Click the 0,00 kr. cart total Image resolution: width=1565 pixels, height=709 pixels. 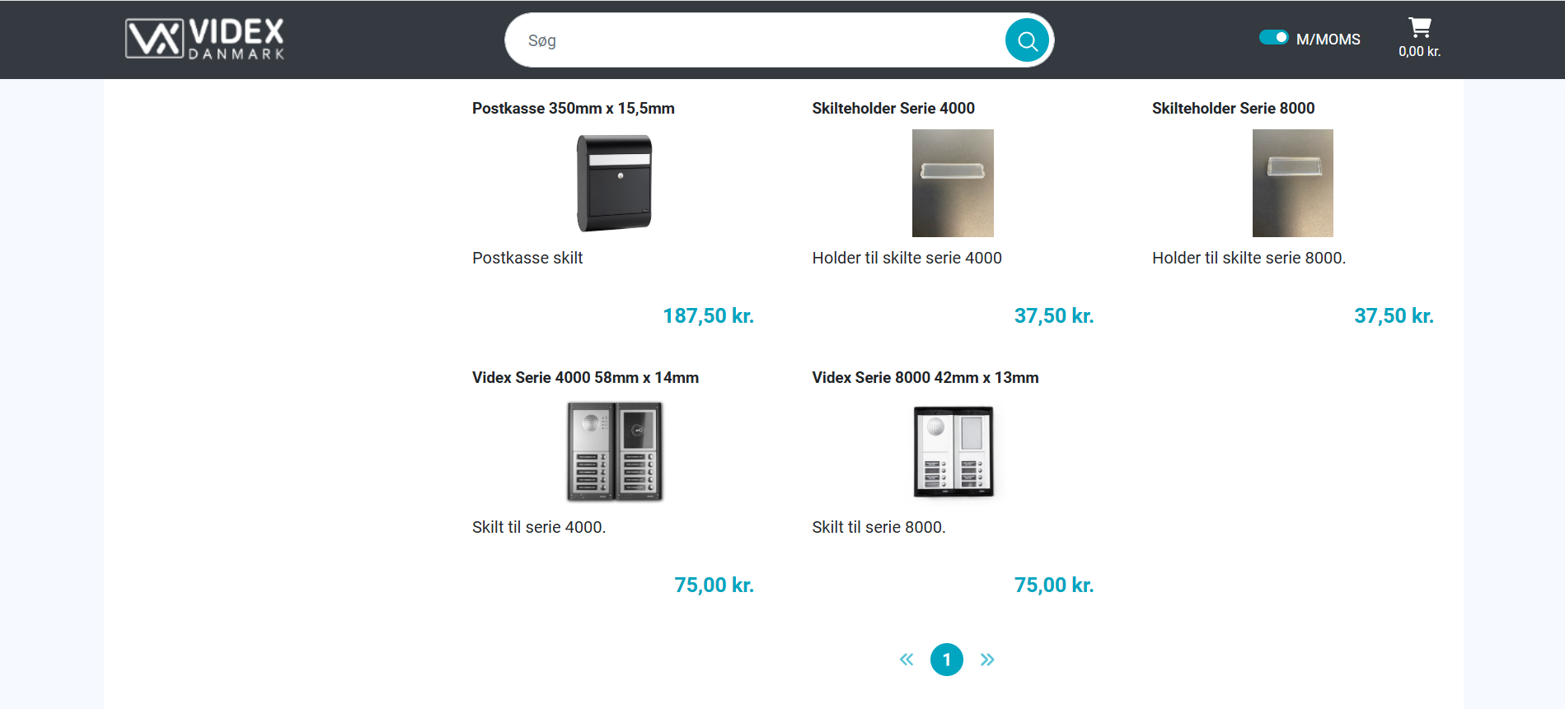click(x=1419, y=52)
